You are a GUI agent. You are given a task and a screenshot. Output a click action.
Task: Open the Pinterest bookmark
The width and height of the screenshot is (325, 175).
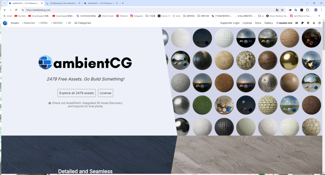[x=122, y=16]
